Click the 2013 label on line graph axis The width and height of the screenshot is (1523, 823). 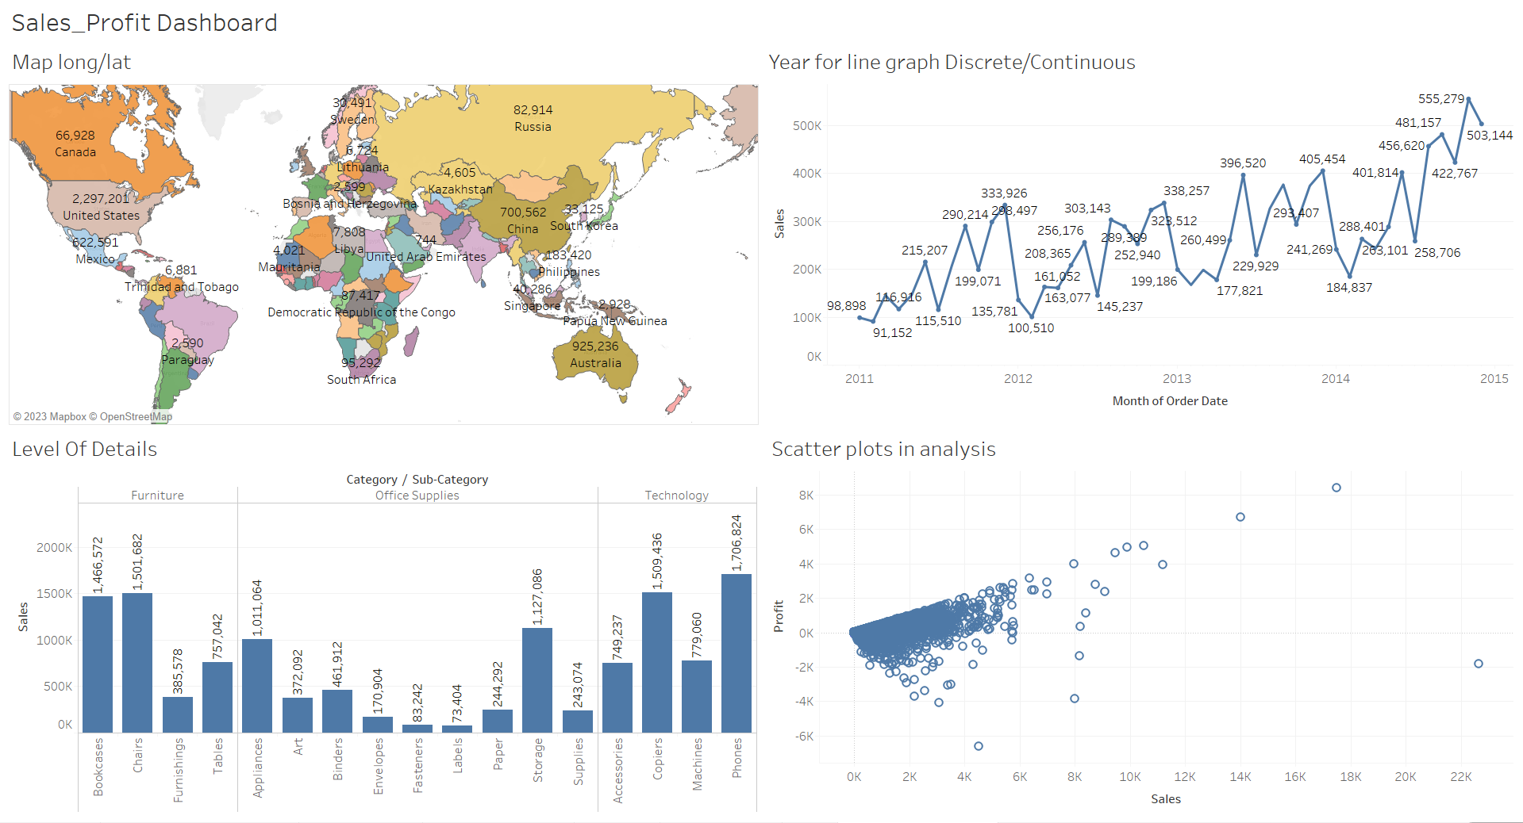click(x=1176, y=379)
